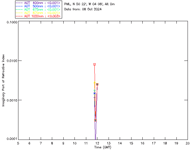Select the blue asterisk data marker
The width and height of the screenshot is (193, 155).
pyautogui.click(x=94, y=93)
